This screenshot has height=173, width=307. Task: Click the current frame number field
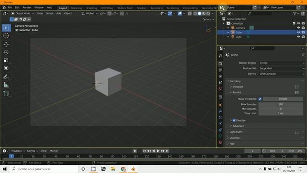pos(252,151)
